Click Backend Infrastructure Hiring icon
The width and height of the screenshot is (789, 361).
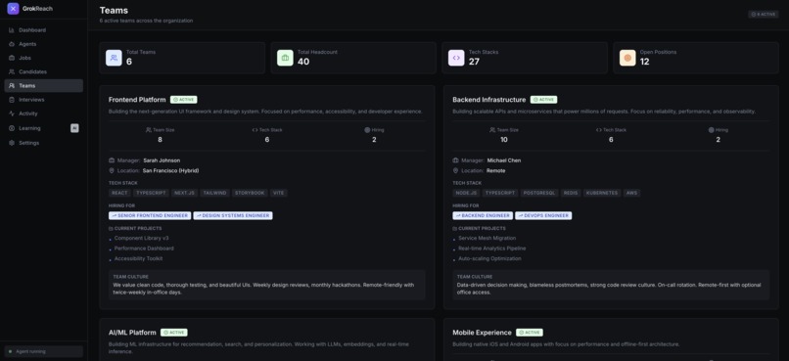click(711, 130)
